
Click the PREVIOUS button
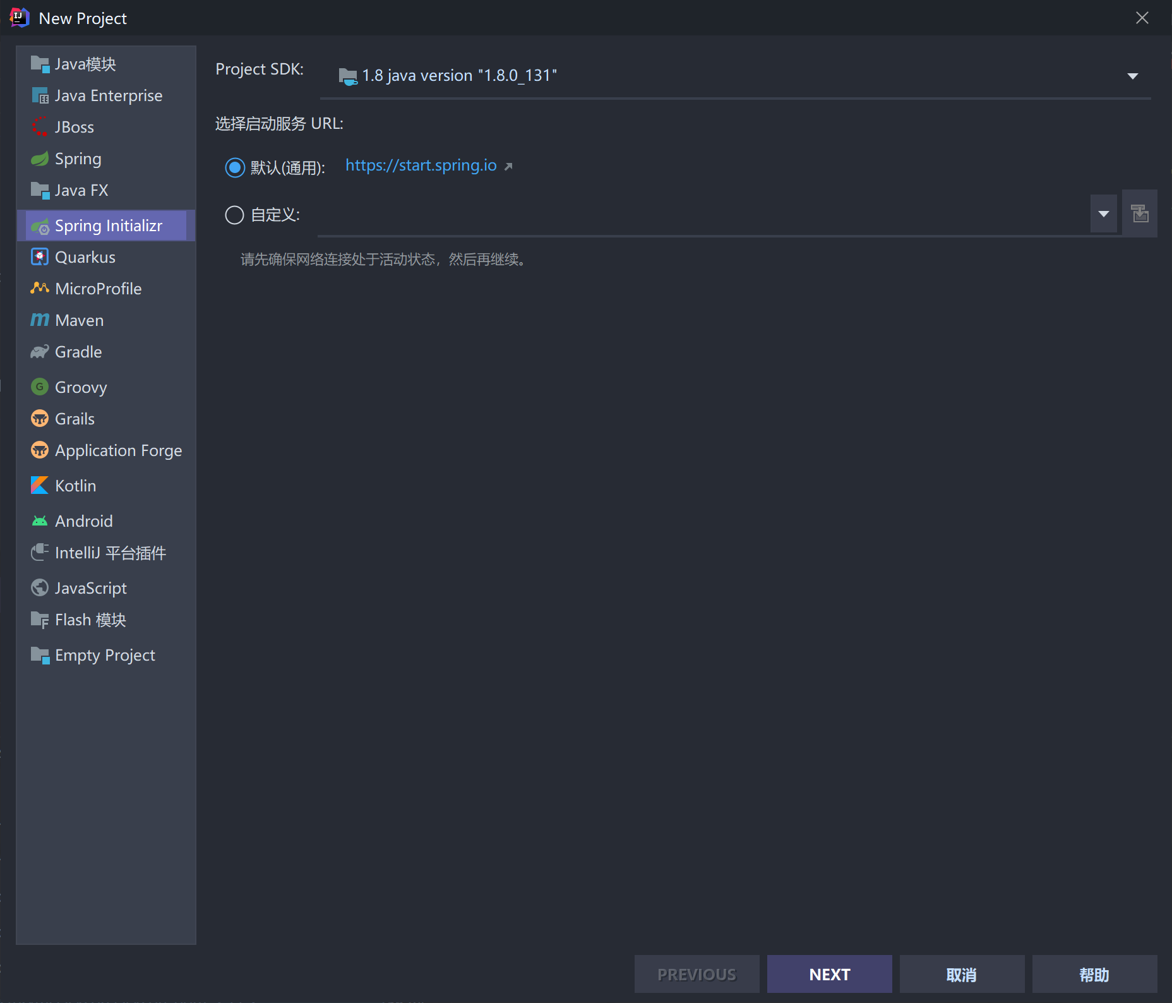[x=697, y=974]
